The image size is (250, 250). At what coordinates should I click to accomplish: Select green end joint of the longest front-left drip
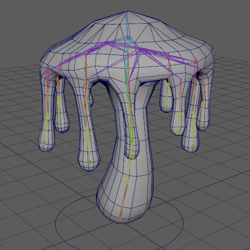[x=89, y=162]
